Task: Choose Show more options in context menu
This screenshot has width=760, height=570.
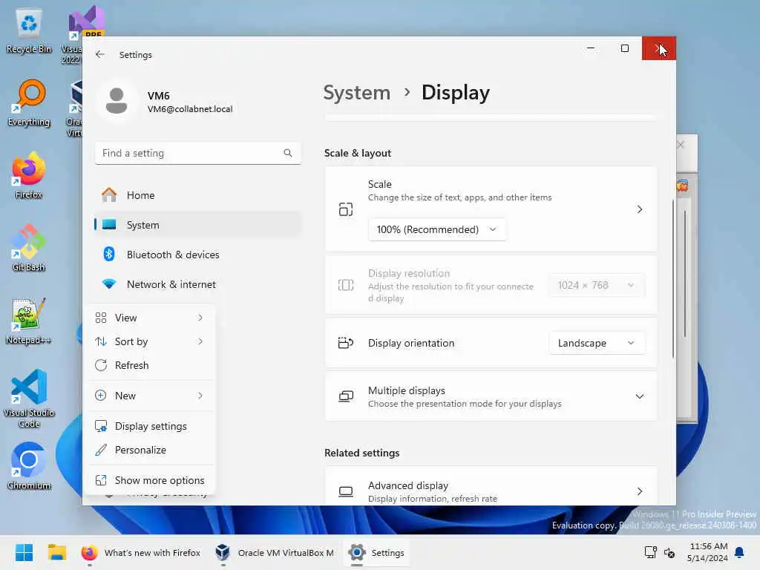Action: pos(151,480)
